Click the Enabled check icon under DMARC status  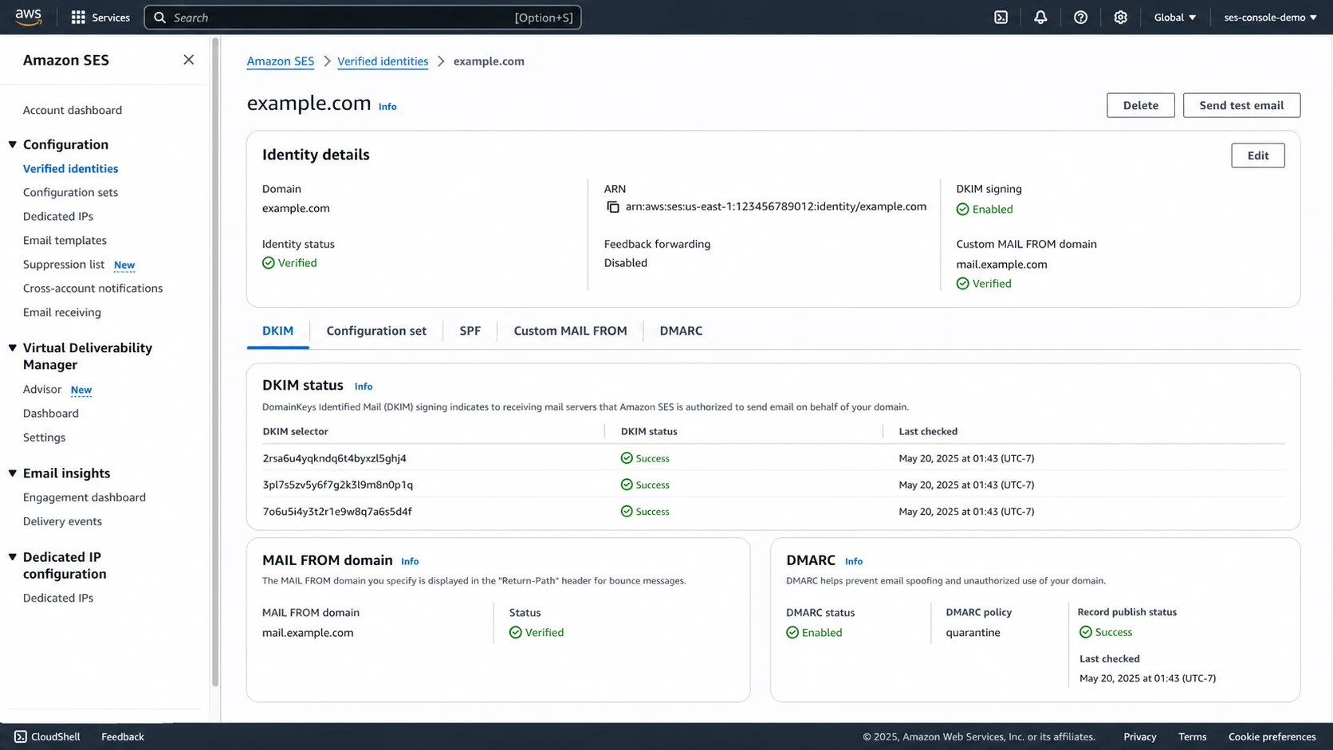(792, 633)
